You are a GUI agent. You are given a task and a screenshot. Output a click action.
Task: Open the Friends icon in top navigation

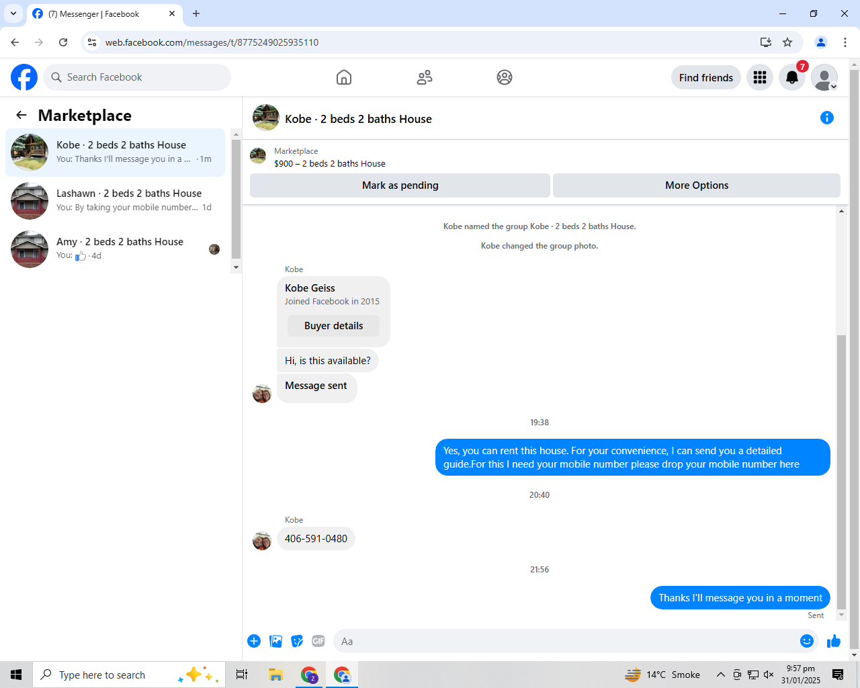(x=425, y=77)
